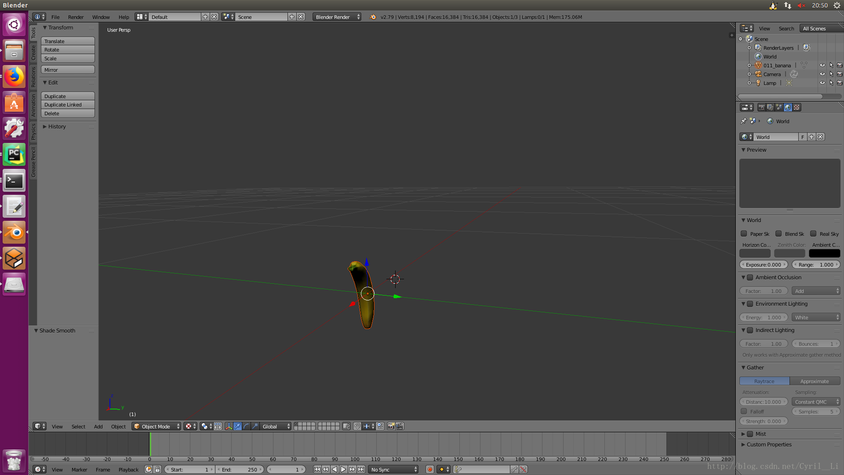This screenshot has width=844, height=475.
Task: Add a new world datablock (plus)
Action: coord(811,137)
